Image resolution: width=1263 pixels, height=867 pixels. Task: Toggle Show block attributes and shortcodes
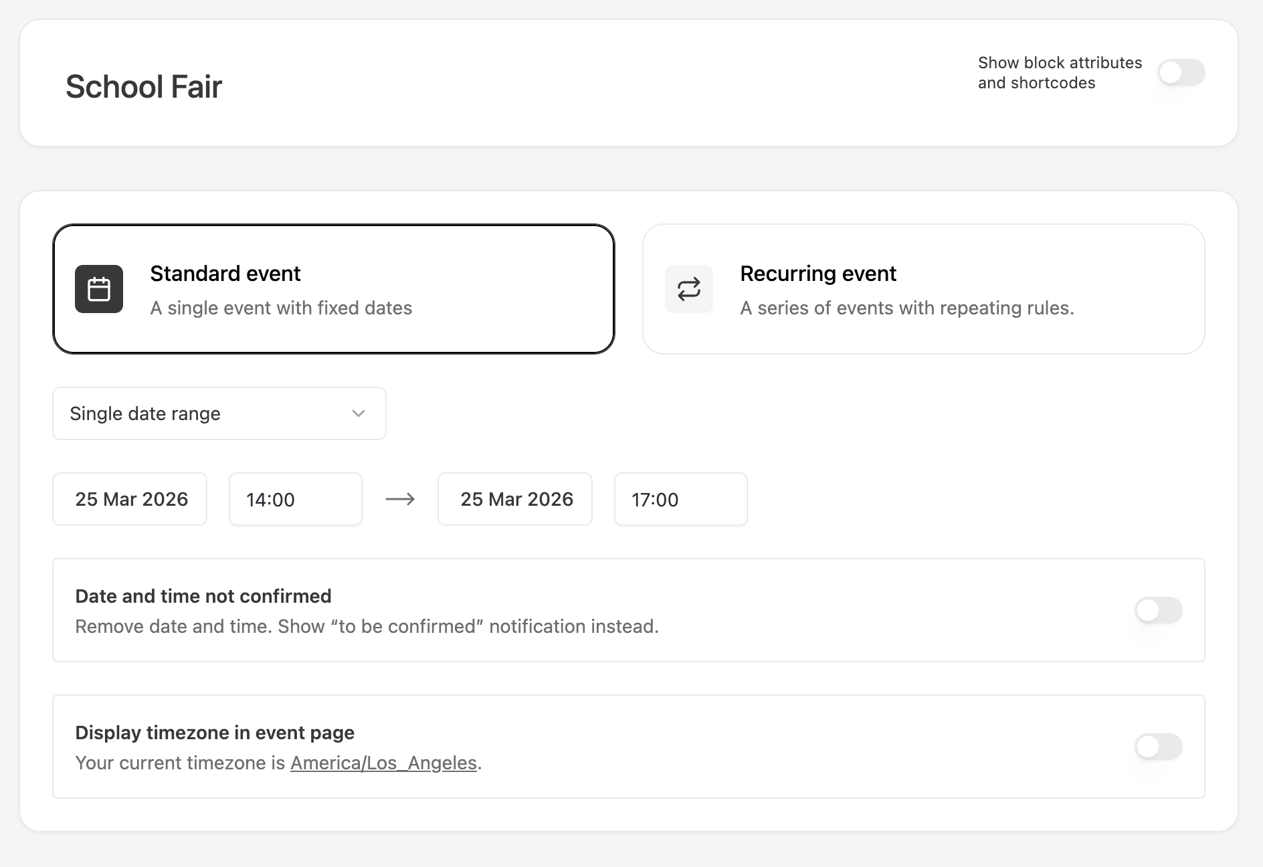[1181, 72]
